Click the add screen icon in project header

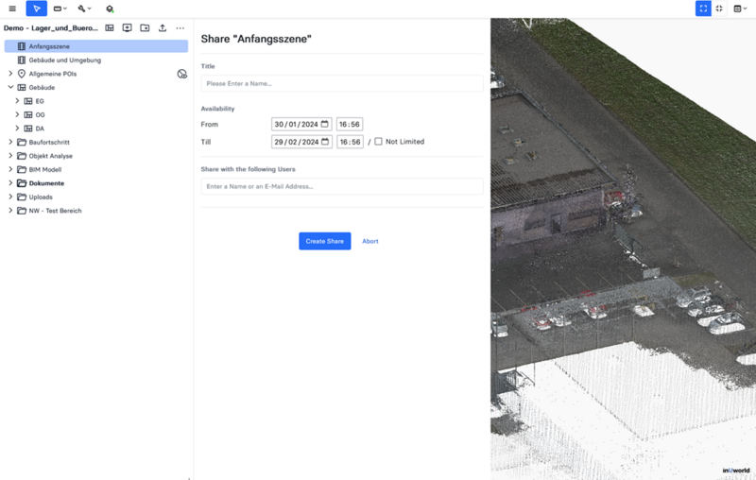pyautogui.click(x=128, y=28)
